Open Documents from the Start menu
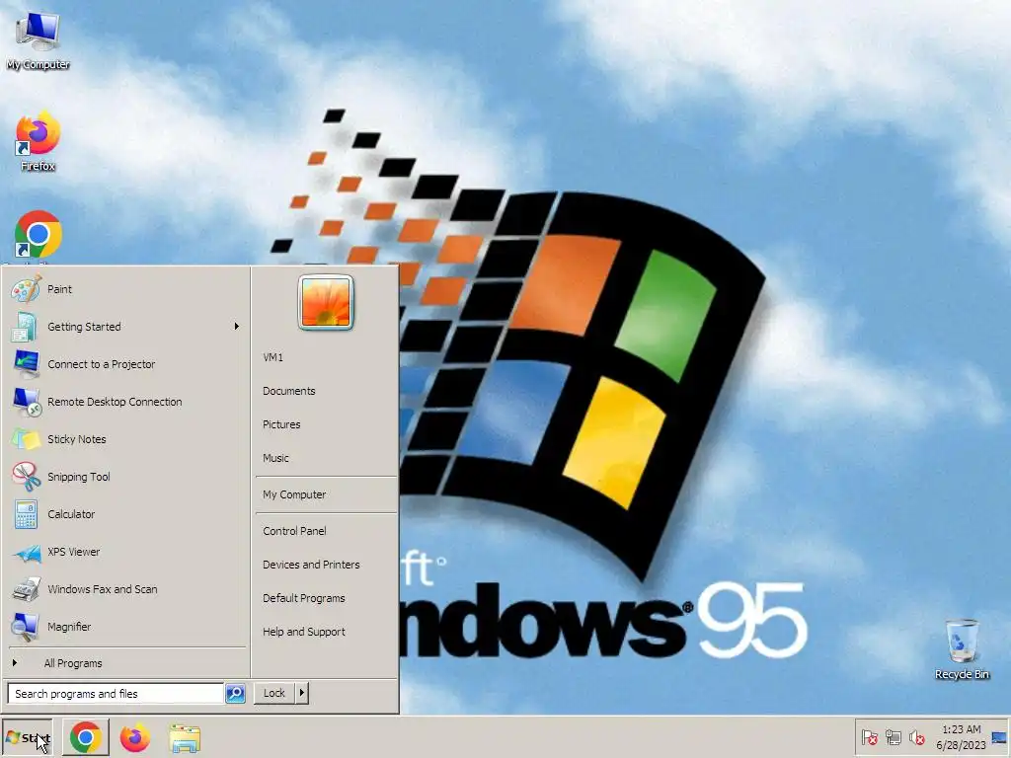The width and height of the screenshot is (1011, 758). click(x=289, y=391)
